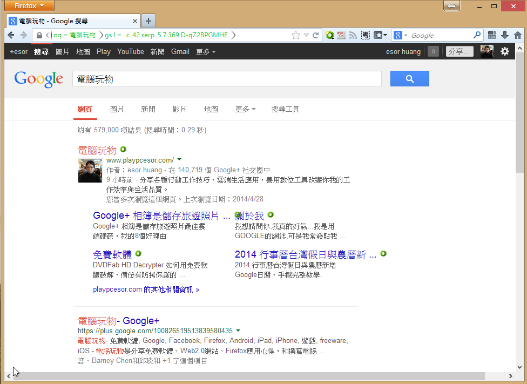Viewport: 527px width, 384px height.
Task: Click the RSS feed subscribe icon
Action: coord(353,35)
